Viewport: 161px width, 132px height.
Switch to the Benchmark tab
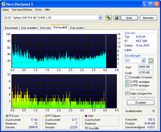pyautogui.click(x=11, y=28)
